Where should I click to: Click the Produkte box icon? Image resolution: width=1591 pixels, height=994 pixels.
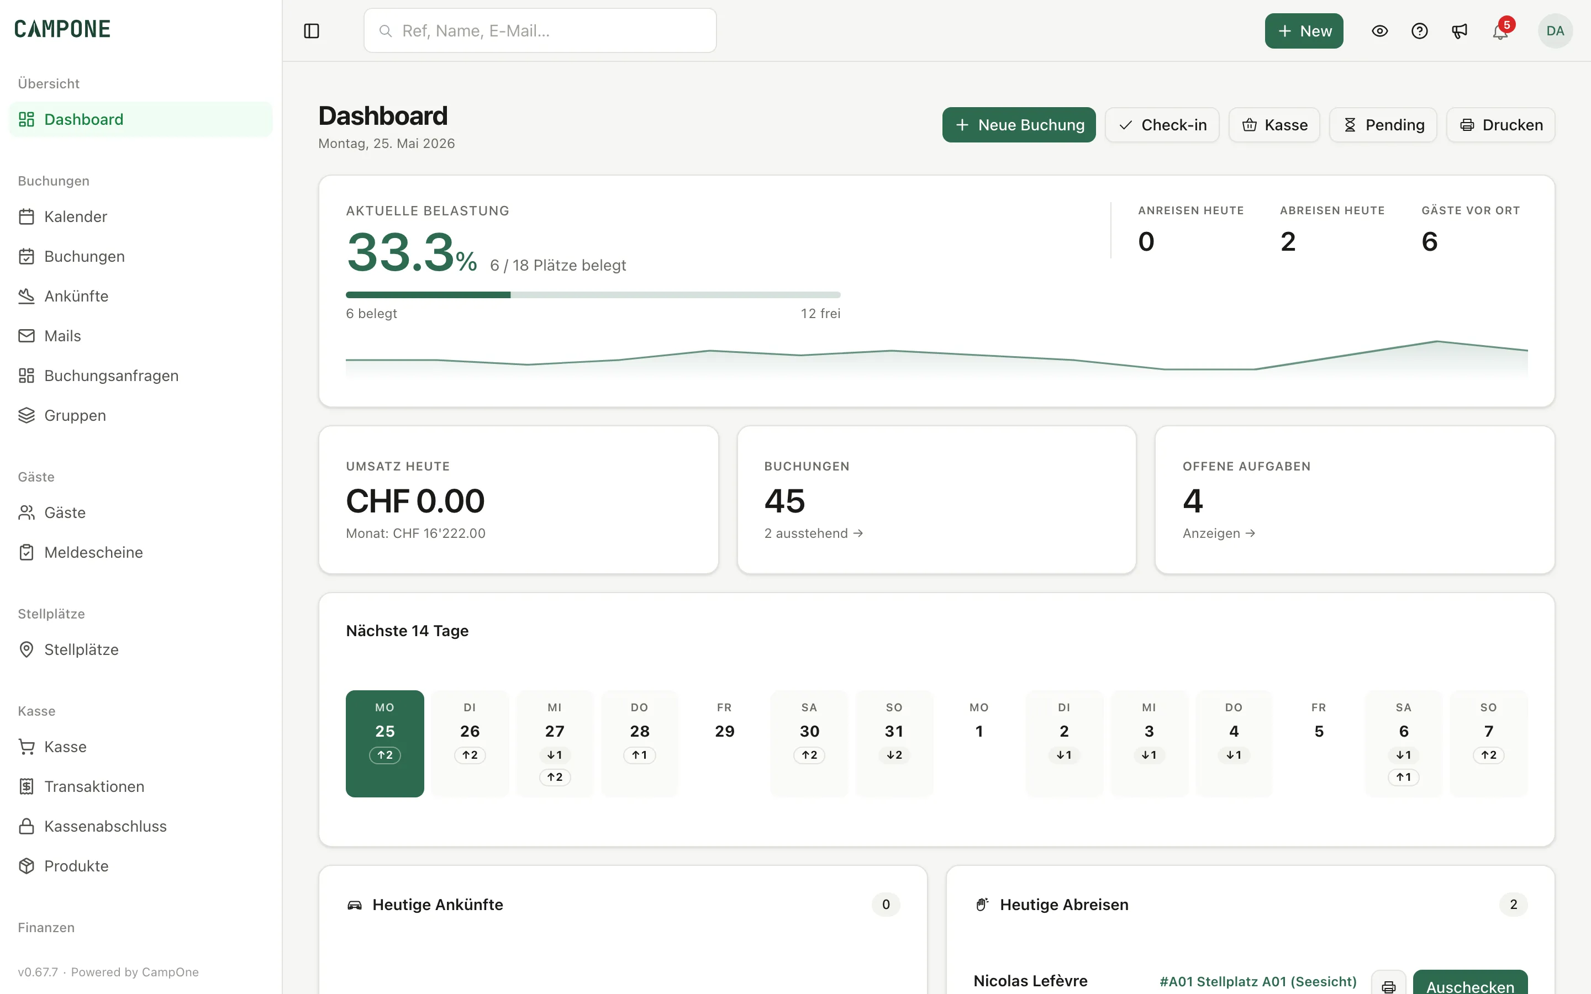(x=27, y=866)
